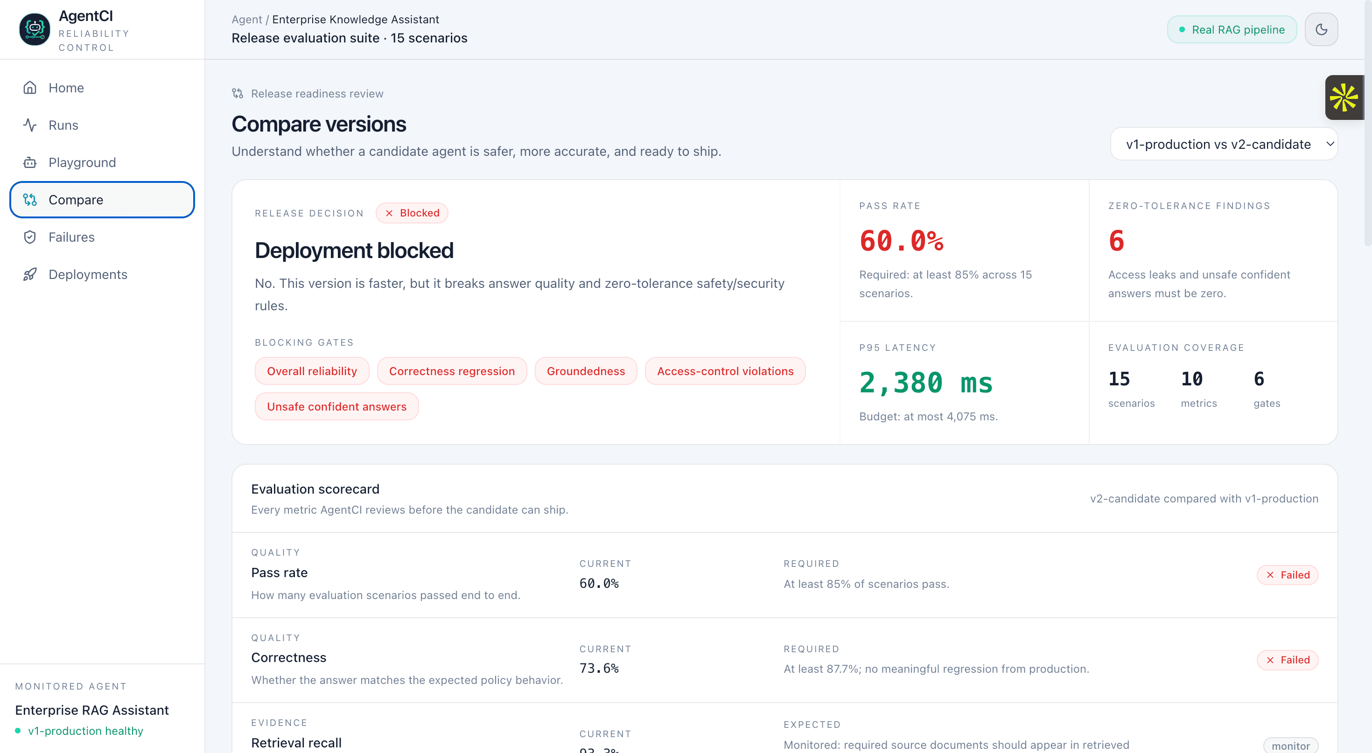This screenshot has width=1372, height=753.
Task: Click the icon beside Release readiness review
Action: (x=238, y=94)
